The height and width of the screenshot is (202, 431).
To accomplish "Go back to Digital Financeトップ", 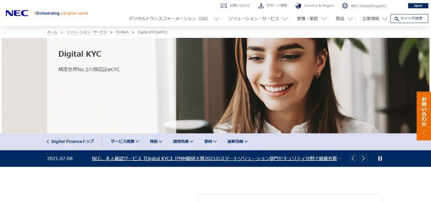I will [x=70, y=142].
